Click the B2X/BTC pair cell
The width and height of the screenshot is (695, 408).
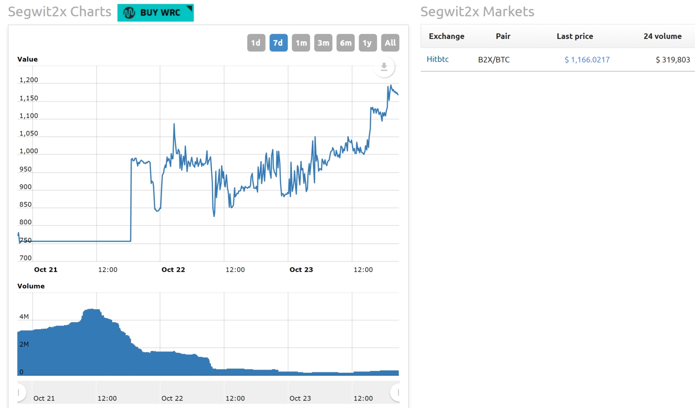tap(494, 59)
